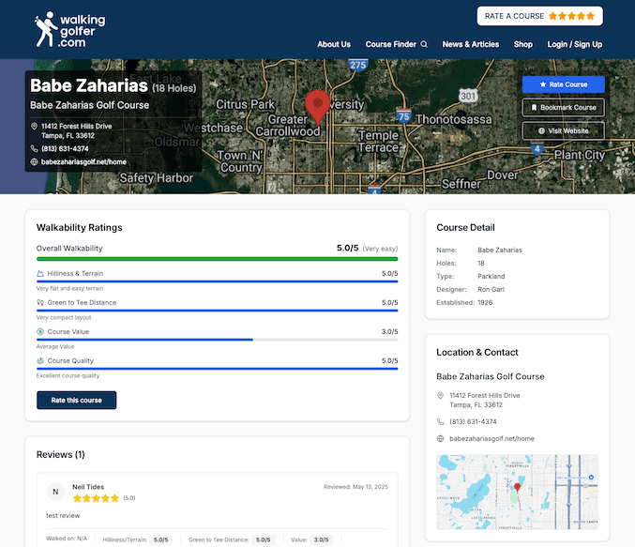This screenshot has width=635, height=547.
Task: Click Designer value Ron Garl
Action: 491,290
